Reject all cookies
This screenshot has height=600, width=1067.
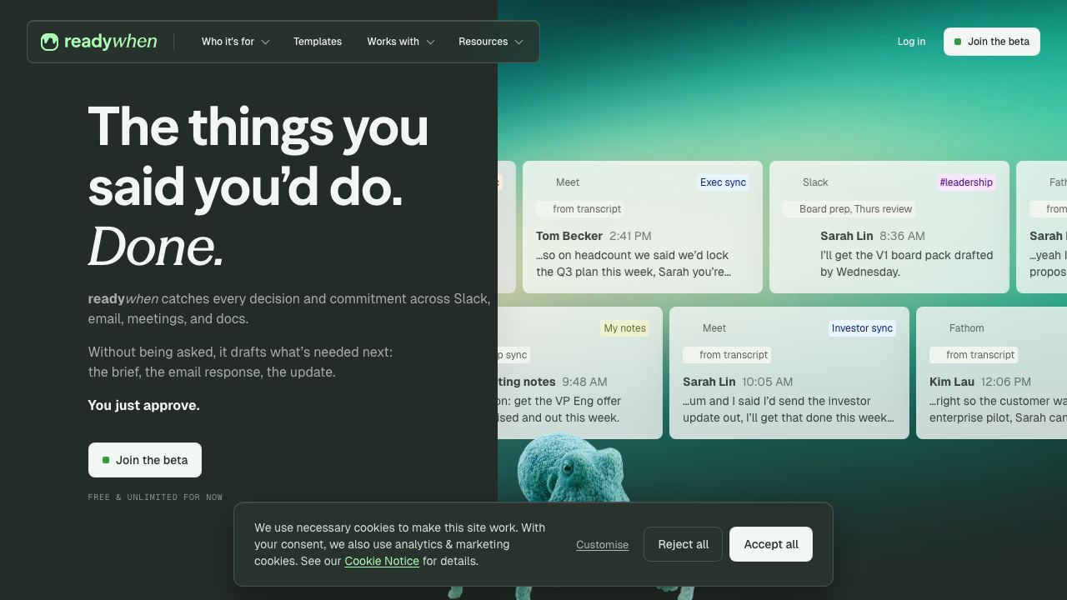(683, 544)
